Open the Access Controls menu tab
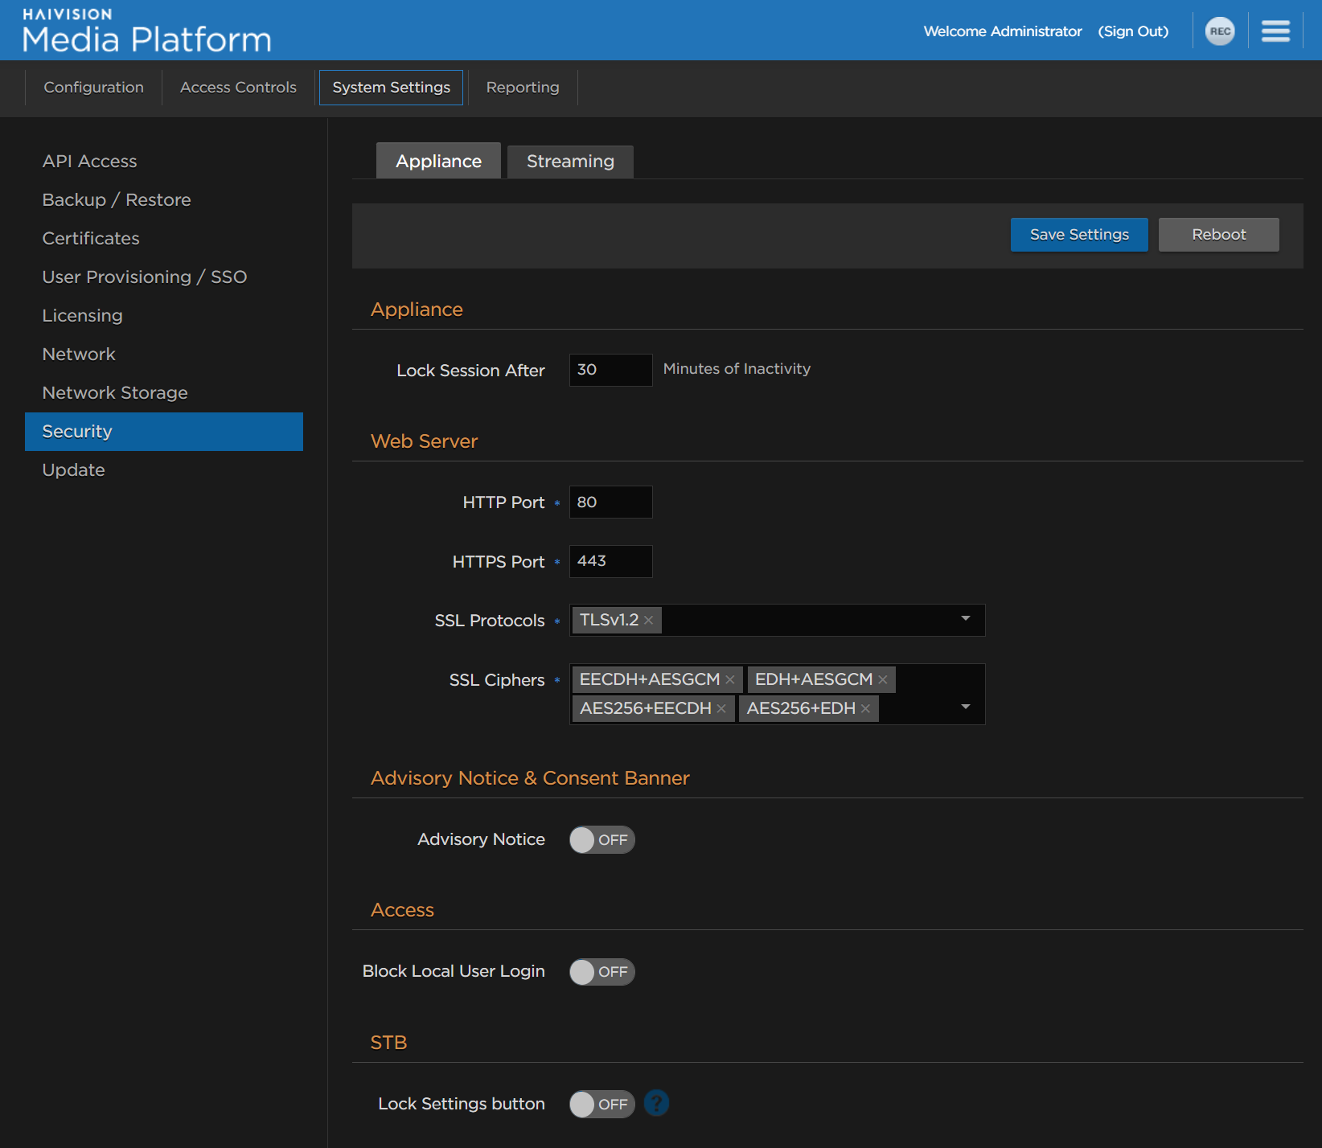Viewport: 1322px width, 1148px height. [238, 88]
